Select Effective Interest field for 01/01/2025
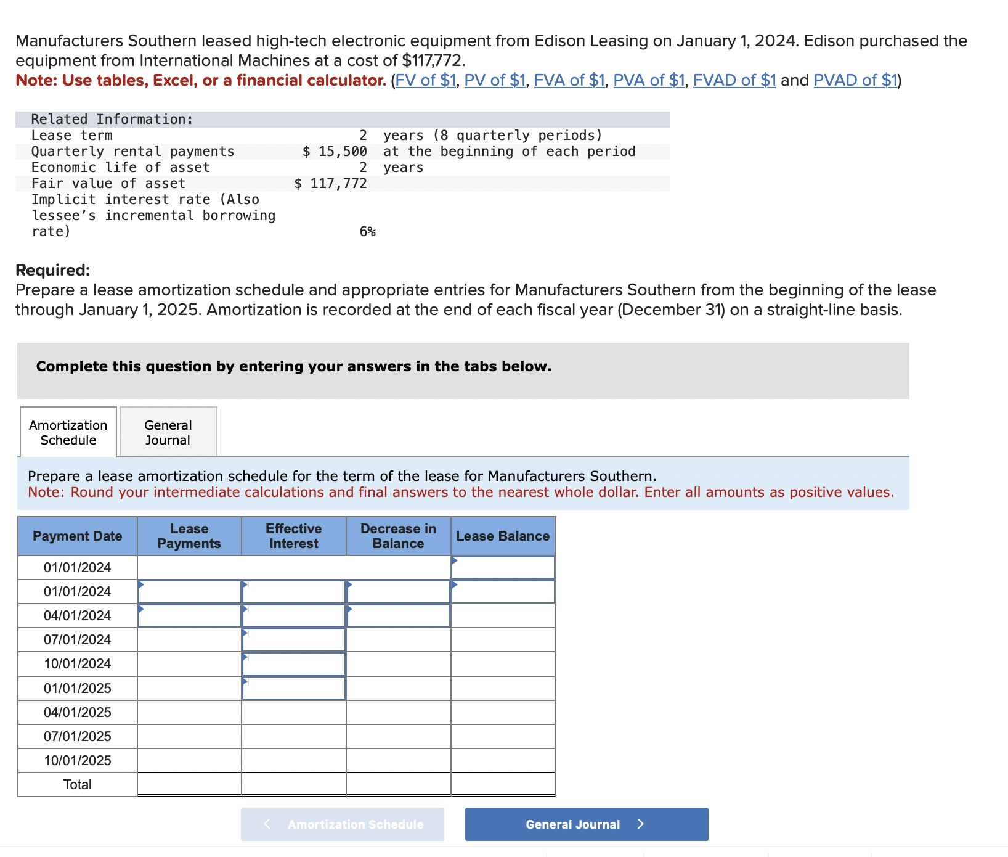 tap(294, 688)
